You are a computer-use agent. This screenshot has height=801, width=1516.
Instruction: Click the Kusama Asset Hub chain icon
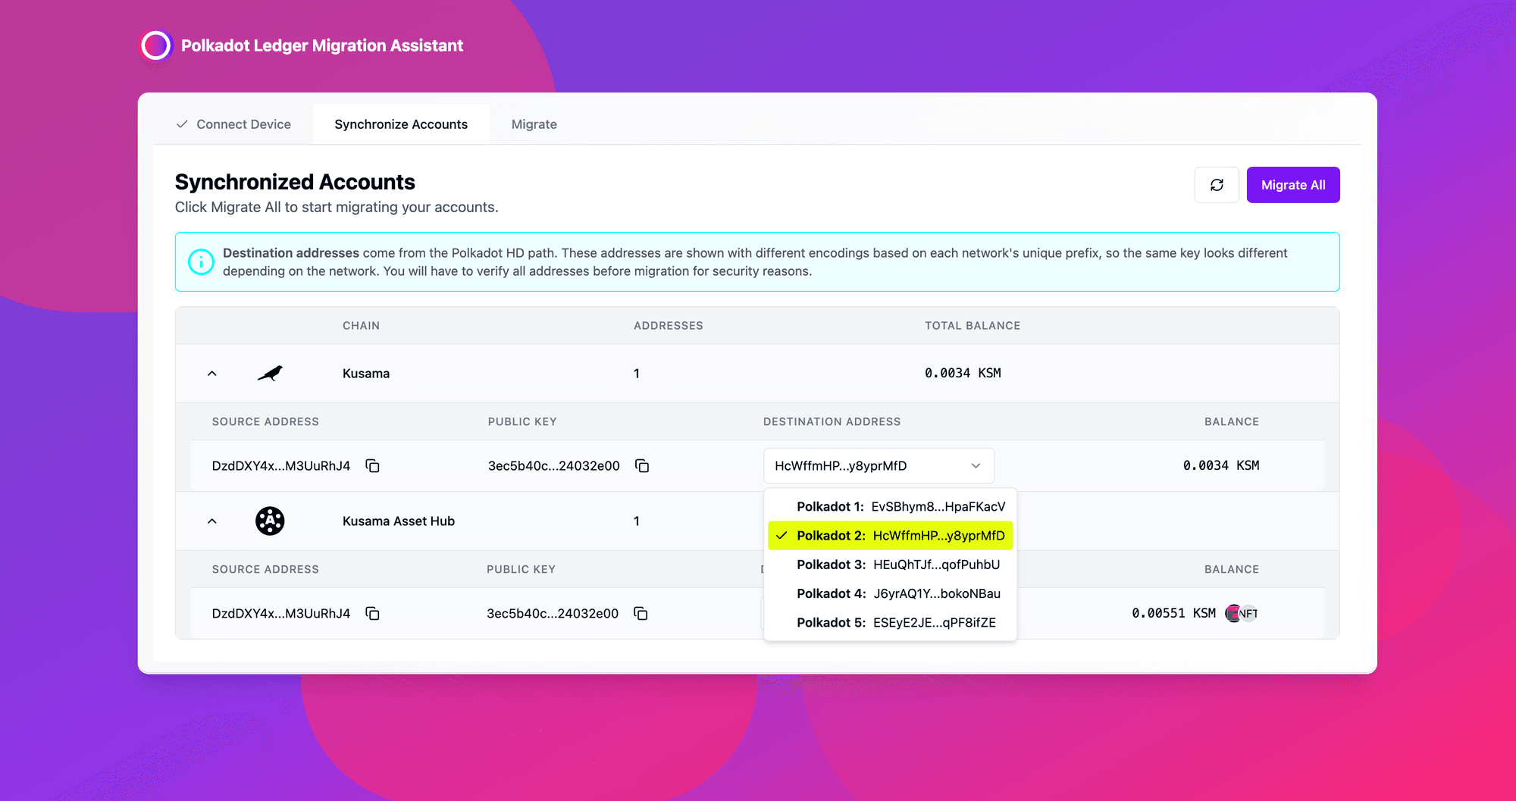click(270, 521)
